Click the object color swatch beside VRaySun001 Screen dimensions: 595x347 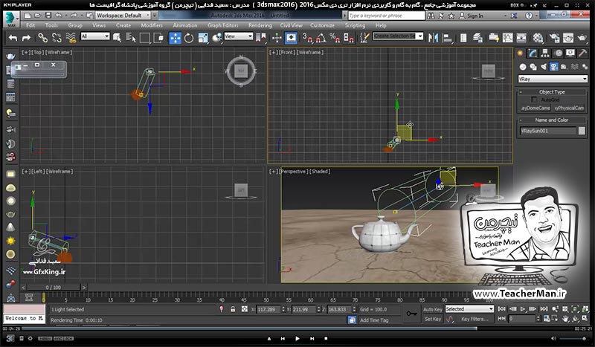[582, 131]
